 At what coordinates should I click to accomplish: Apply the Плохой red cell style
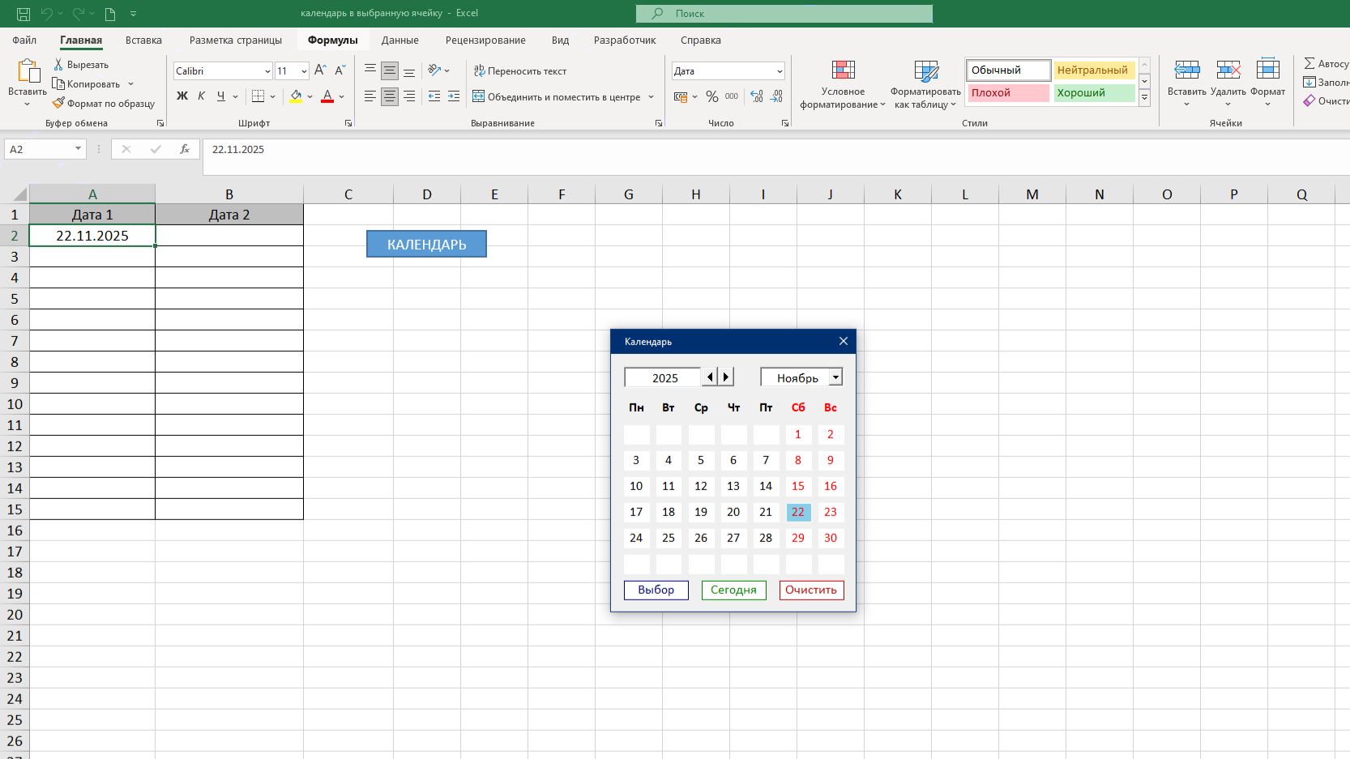pos(1008,92)
